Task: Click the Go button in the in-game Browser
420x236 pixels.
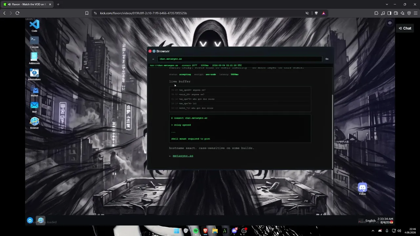Action: [327, 59]
